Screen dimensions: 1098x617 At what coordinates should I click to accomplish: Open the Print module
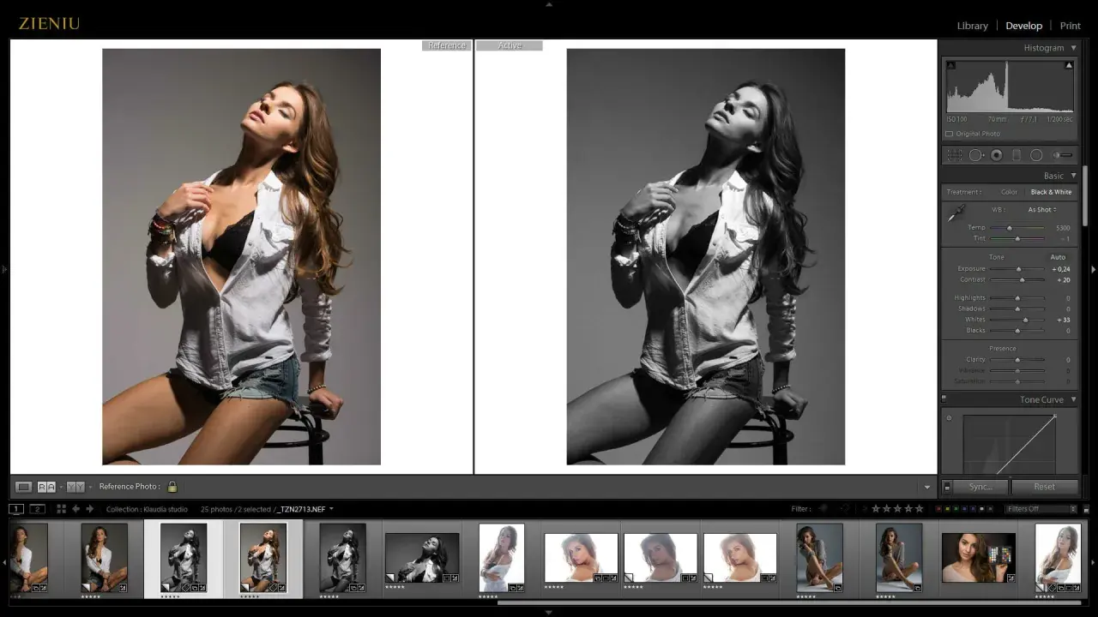tap(1070, 26)
